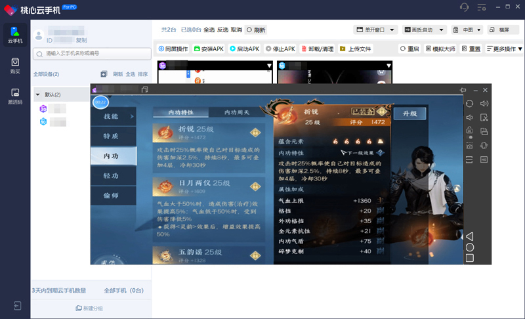Open the 单开窗口 dropdown
Image resolution: width=525 pixels, height=319 pixels.
(x=375, y=30)
